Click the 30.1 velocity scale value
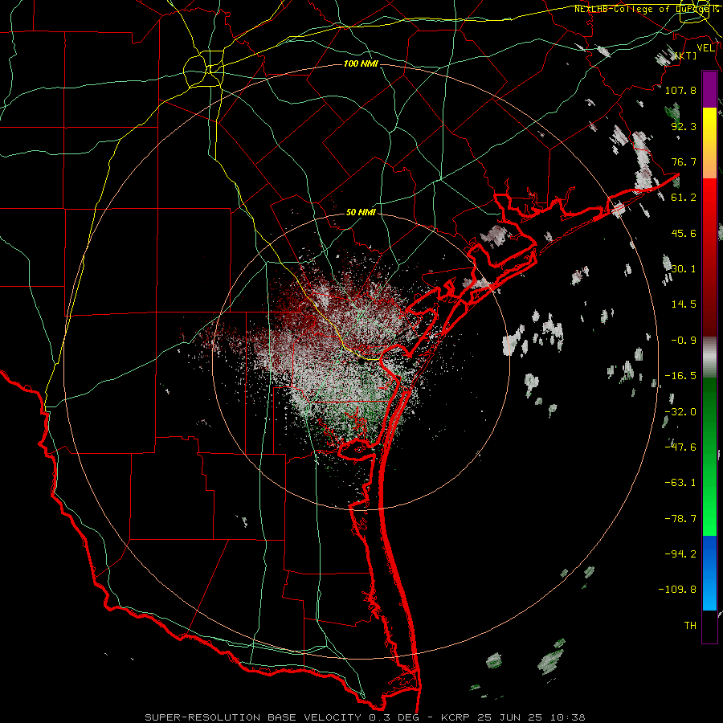This screenshot has height=723, width=723. [684, 269]
